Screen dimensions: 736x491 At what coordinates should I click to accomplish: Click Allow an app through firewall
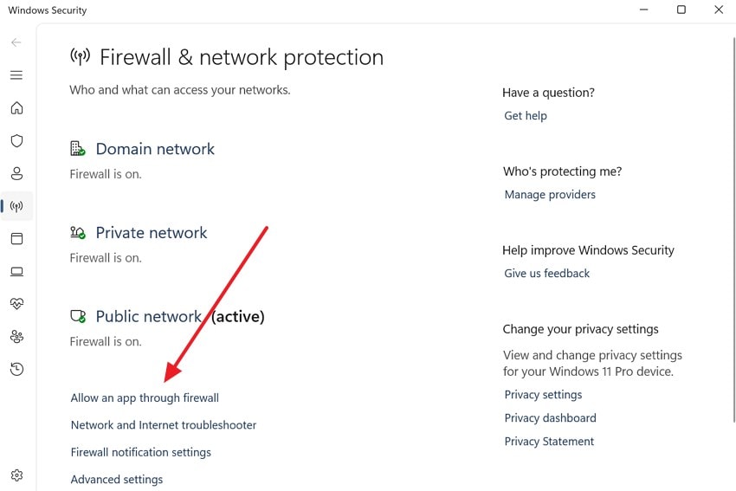tap(145, 398)
